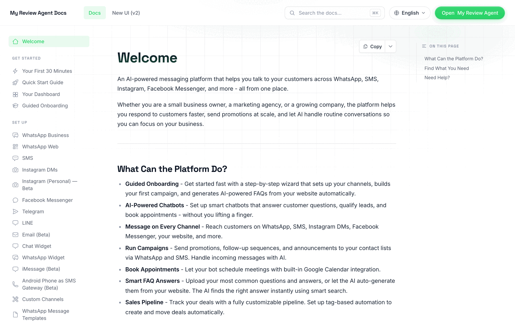
Task: Jump to Find What You Need section
Action: (447, 68)
